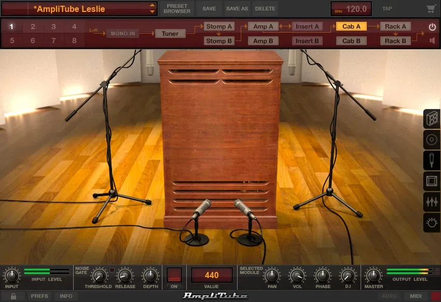
Task: Click the red square beside MIDI
Action: pos(436,296)
